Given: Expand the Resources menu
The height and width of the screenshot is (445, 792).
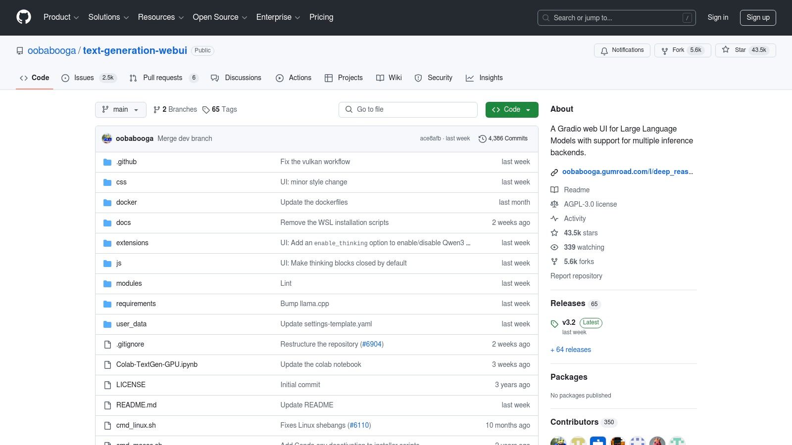Looking at the screenshot, I should (x=161, y=17).
